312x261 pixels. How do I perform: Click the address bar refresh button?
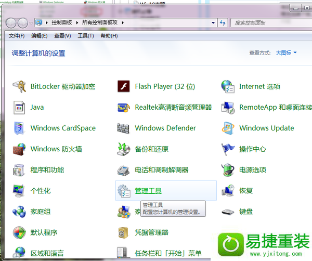[223, 23]
